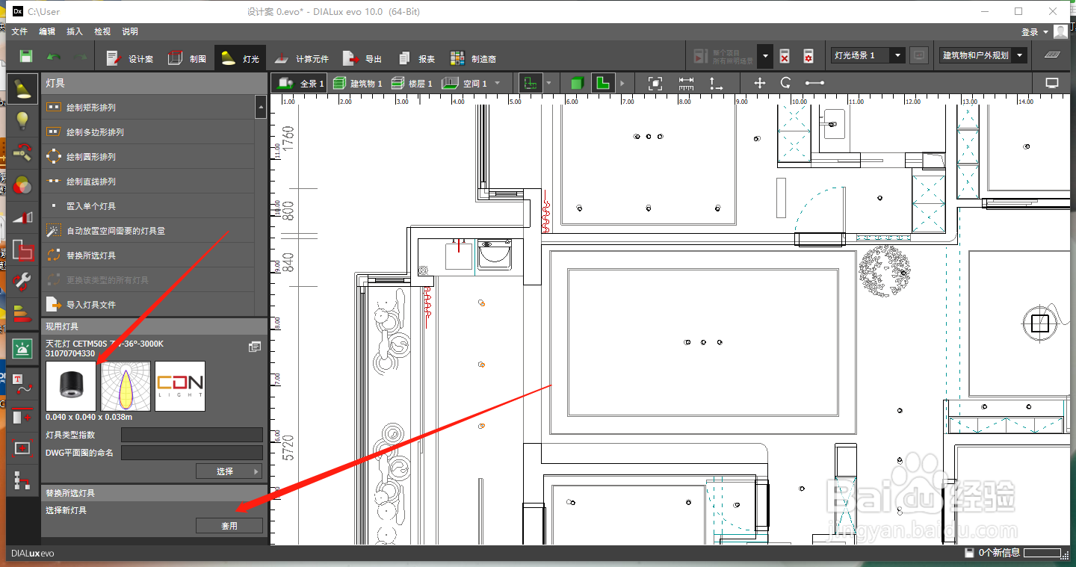The width and height of the screenshot is (1076, 567).
Task: Click the monitor display icon in view toolbar
Action: 1052,83
